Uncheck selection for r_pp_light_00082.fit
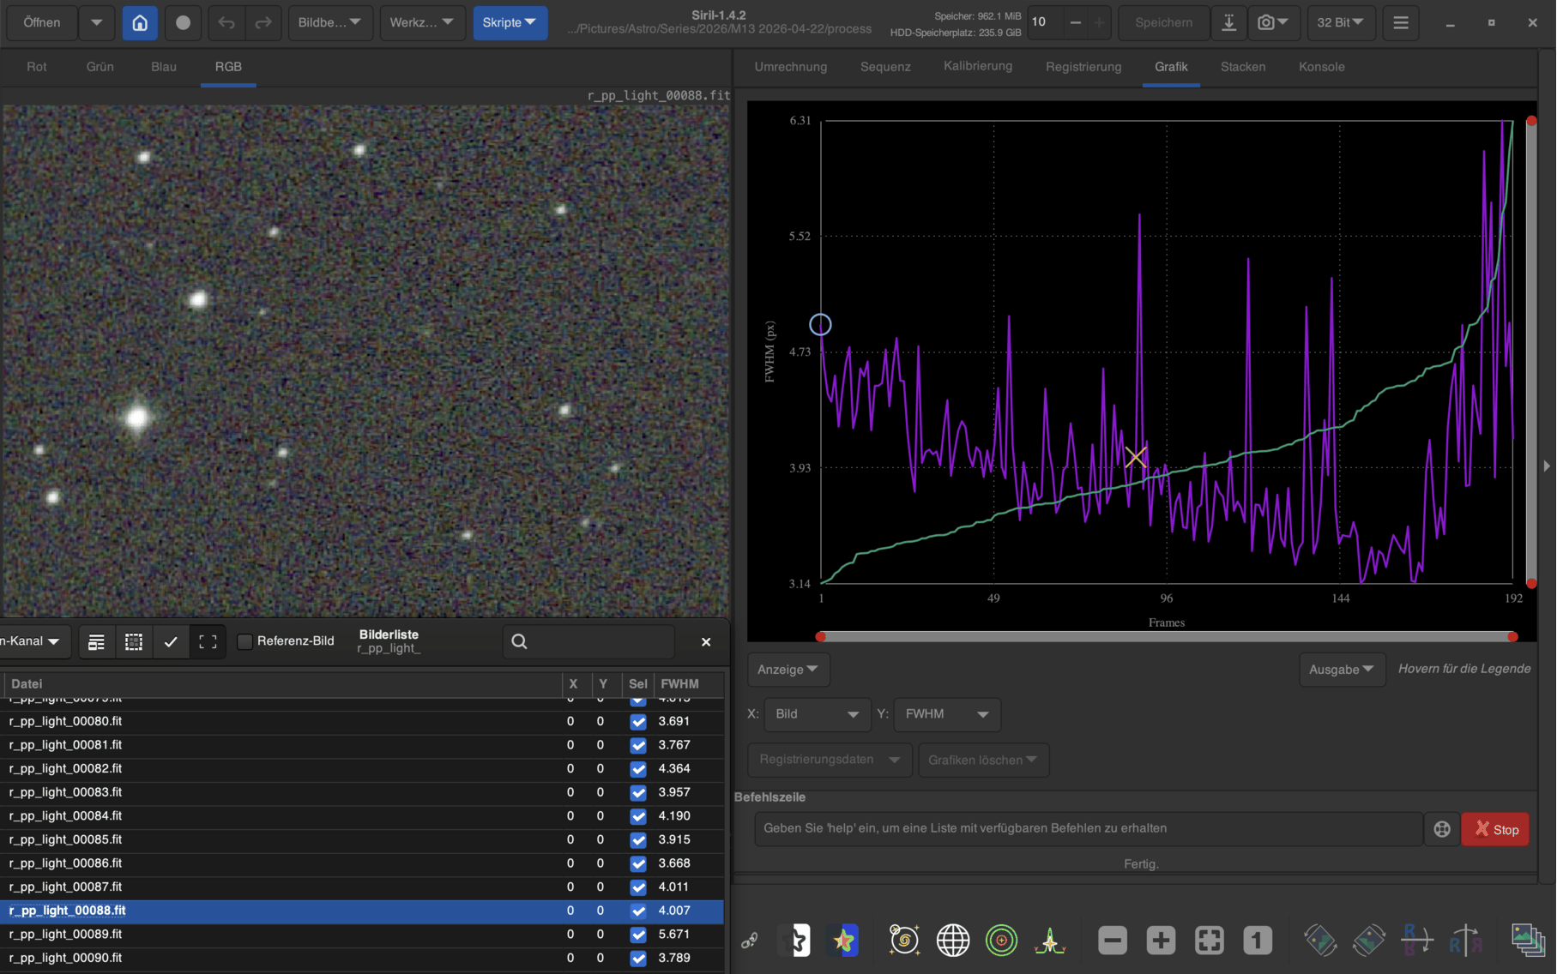 (x=637, y=769)
